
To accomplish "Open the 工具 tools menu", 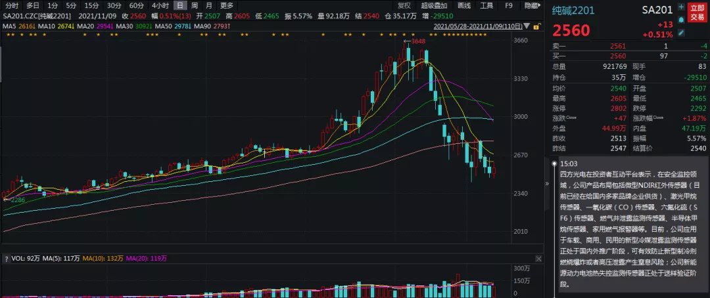I will 486,6.
